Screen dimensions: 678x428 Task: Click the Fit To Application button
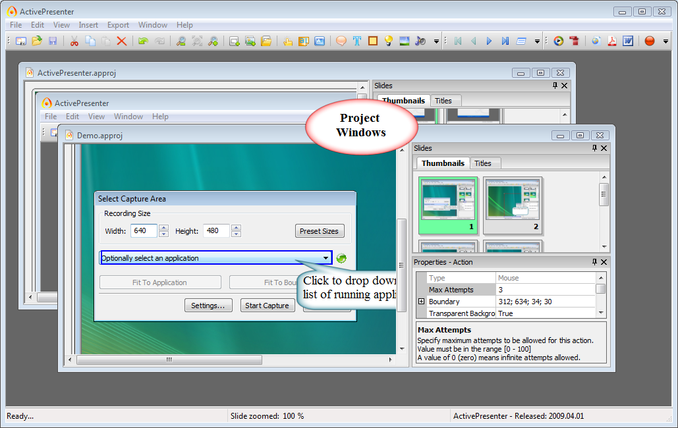[x=160, y=282]
